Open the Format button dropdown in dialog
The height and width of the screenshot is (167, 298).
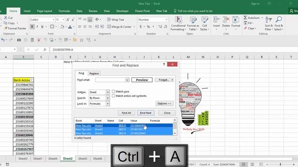[x=172, y=80]
